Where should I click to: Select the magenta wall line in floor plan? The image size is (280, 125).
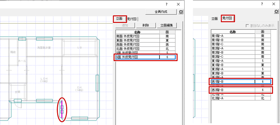point(62,110)
